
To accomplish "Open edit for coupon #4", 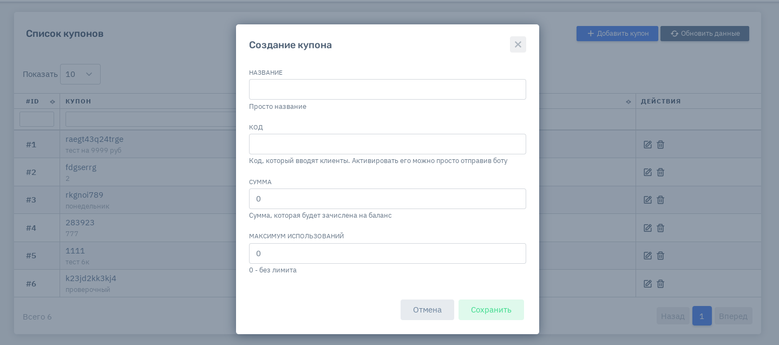I will (647, 228).
